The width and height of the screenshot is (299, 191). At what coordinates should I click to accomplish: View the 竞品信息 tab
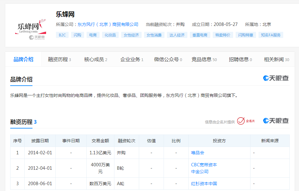click(x=204, y=60)
